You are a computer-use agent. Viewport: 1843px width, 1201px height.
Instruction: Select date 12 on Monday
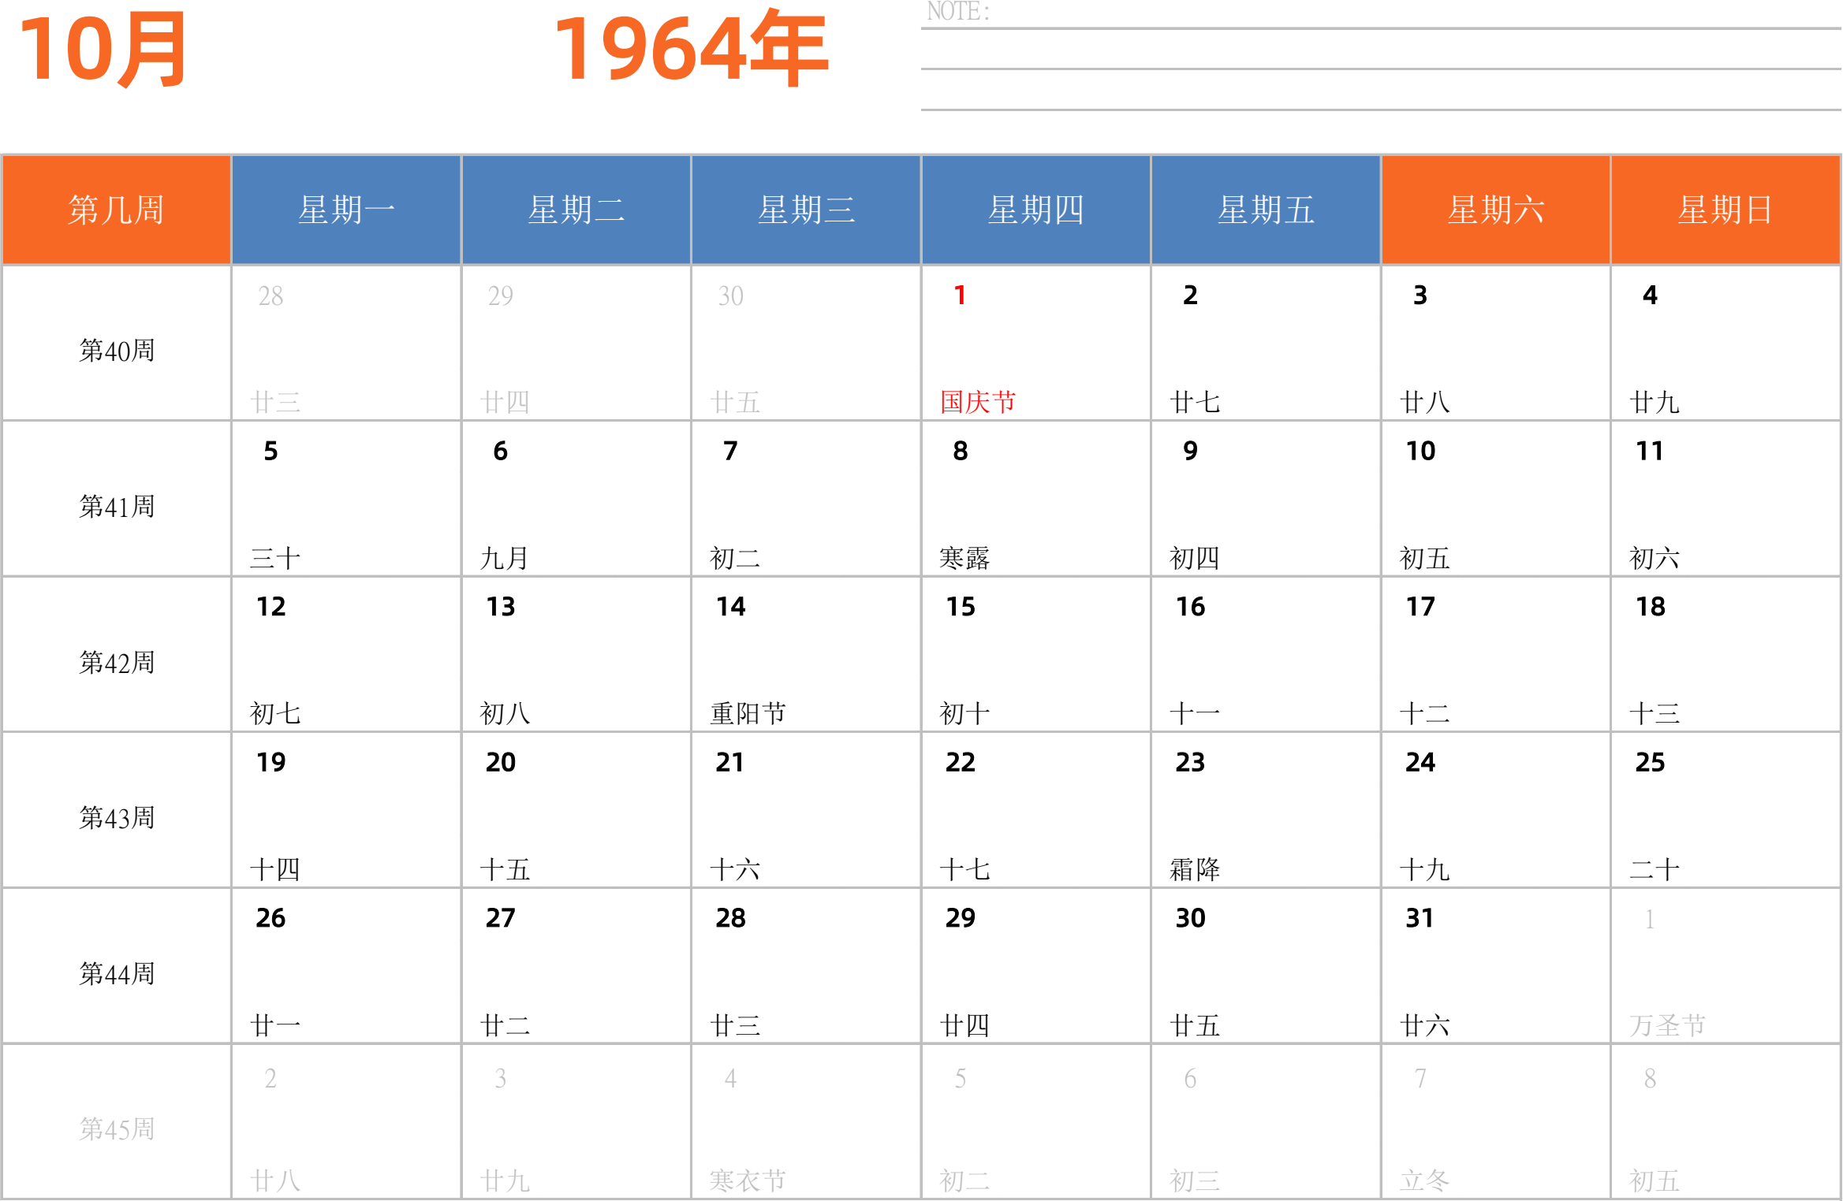point(270,607)
